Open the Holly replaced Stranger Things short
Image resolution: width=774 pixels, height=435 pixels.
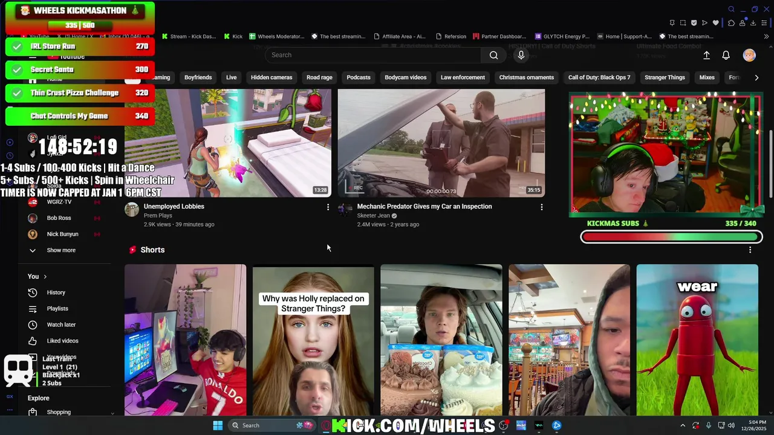[x=313, y=340]
